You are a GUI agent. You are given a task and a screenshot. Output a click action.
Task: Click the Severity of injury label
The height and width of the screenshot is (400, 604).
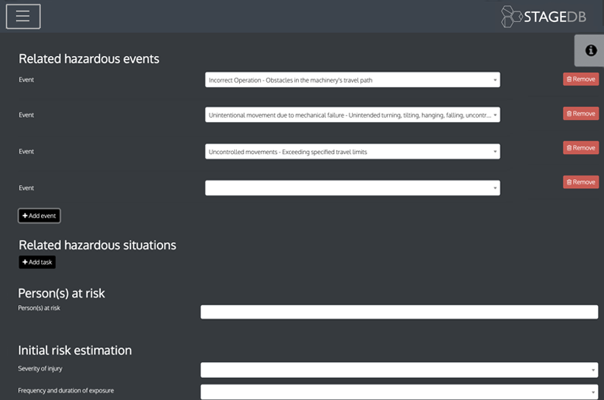coord(40,369)
